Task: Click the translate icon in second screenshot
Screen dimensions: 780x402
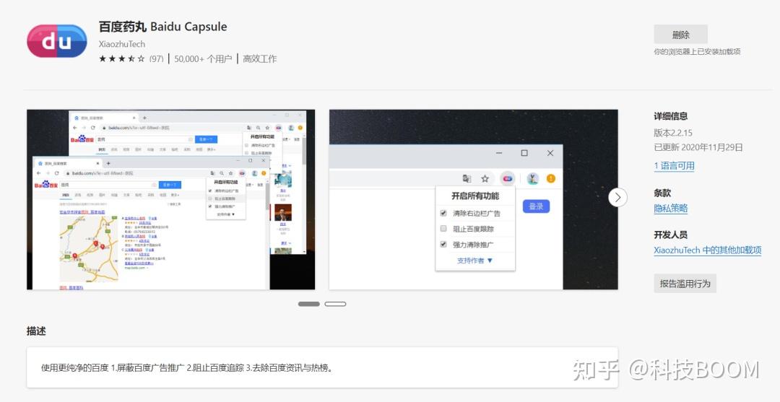Action: click(467, 178)
